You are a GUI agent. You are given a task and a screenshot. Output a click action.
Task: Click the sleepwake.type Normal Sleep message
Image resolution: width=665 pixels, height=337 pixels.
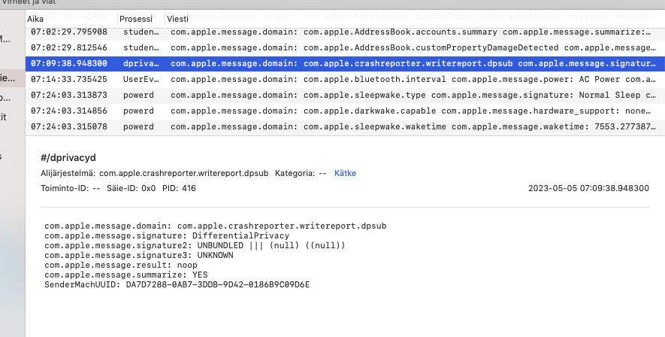point(413,95)
